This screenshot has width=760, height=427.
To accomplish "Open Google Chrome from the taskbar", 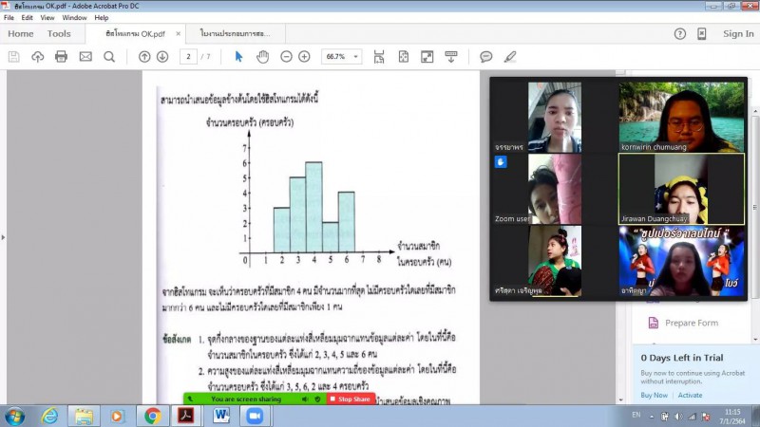I will coord(152,416).
